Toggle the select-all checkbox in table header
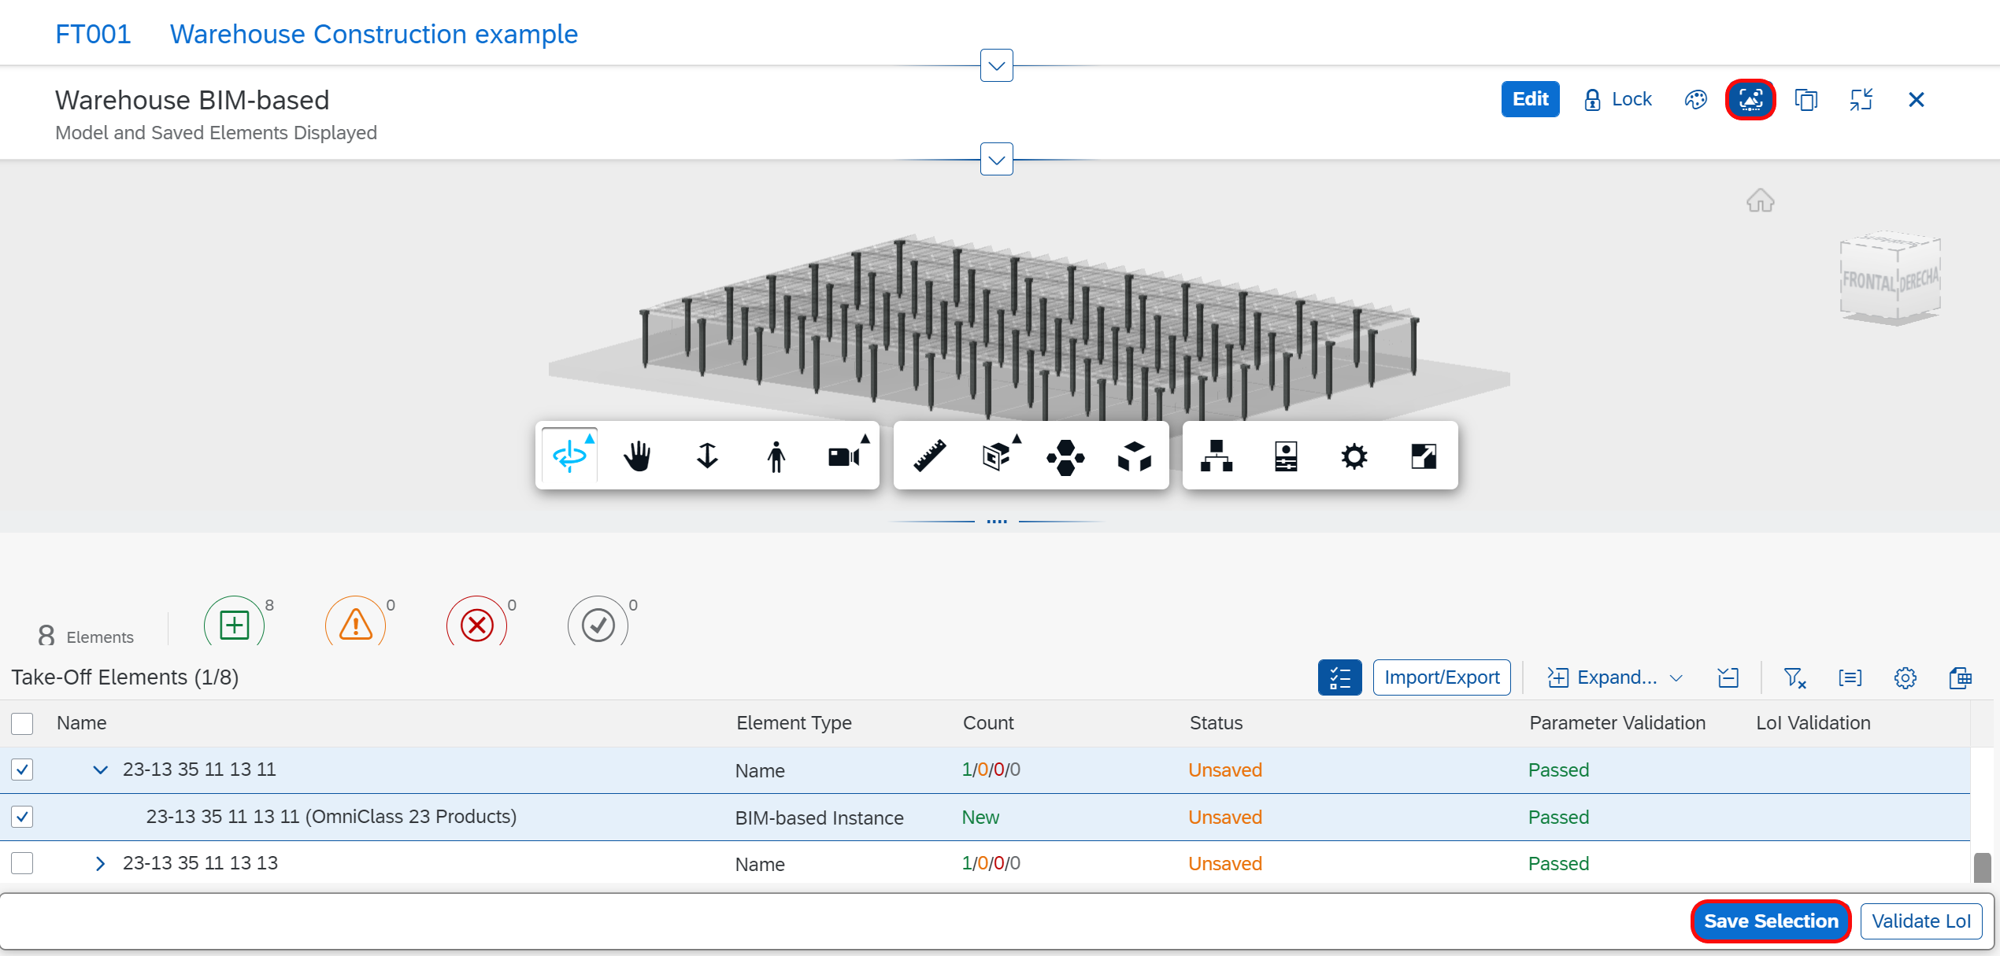This screenshot has height=956, width=2000. pyautogui.click(x=22, y=723)
